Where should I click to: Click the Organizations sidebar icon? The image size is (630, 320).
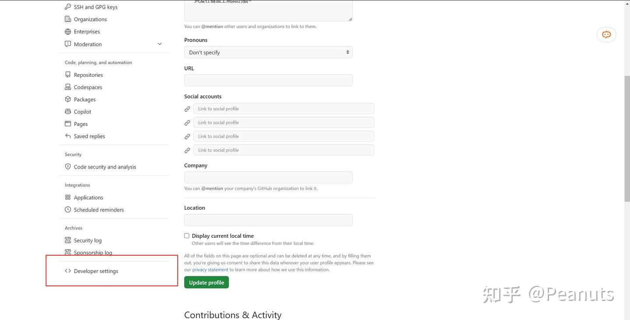click(67, 19)
